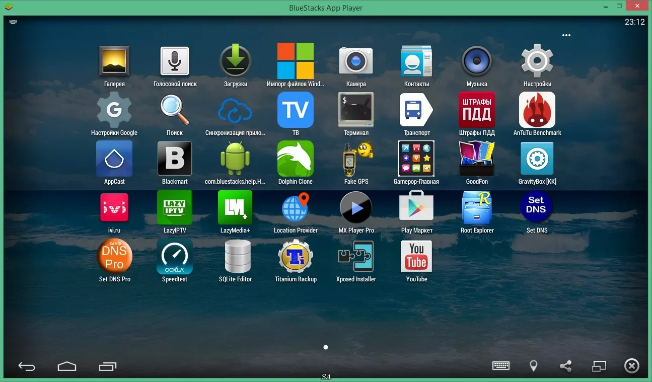Click the BlueStacks logo in title bar
Image resolution: width=652 pixels, height=382 pixels.
coord(9,7)
